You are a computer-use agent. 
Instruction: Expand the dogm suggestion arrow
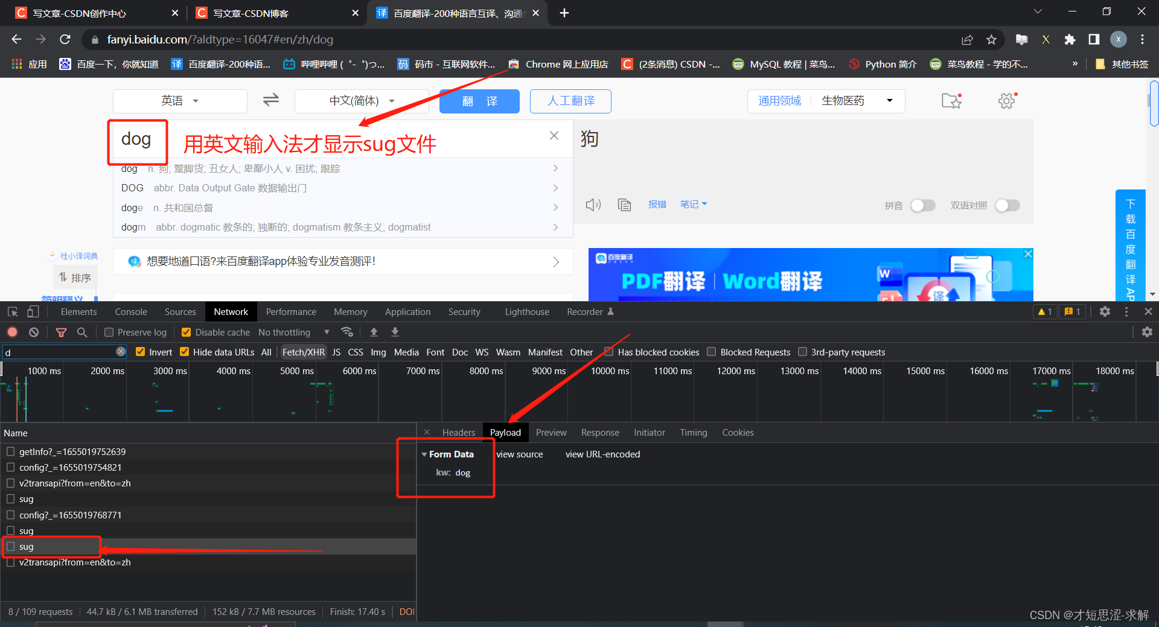pos(555,227)
